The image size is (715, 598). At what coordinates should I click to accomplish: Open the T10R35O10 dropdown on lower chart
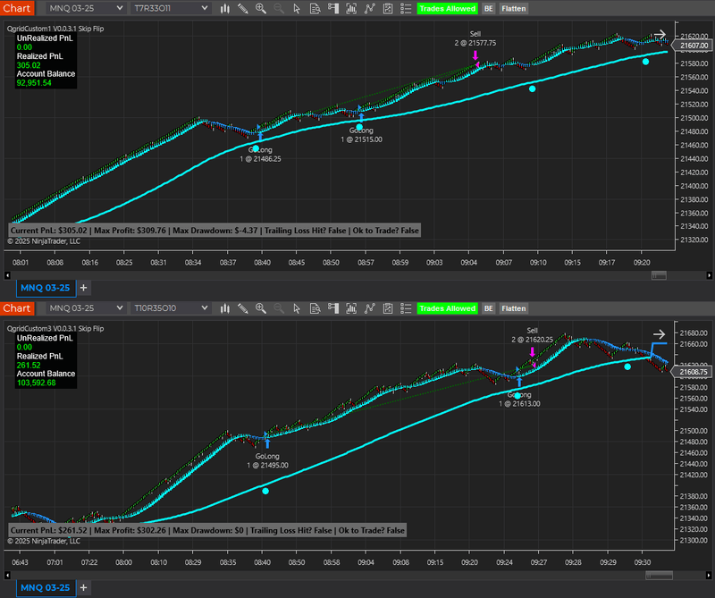click(x=172, y=308)
